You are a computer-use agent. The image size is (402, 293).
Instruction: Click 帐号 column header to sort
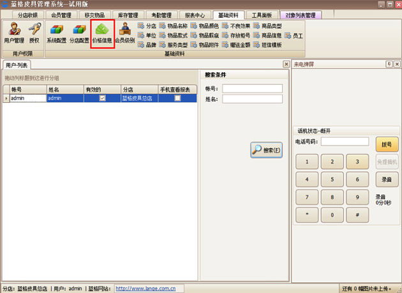(x=27, y=90)
